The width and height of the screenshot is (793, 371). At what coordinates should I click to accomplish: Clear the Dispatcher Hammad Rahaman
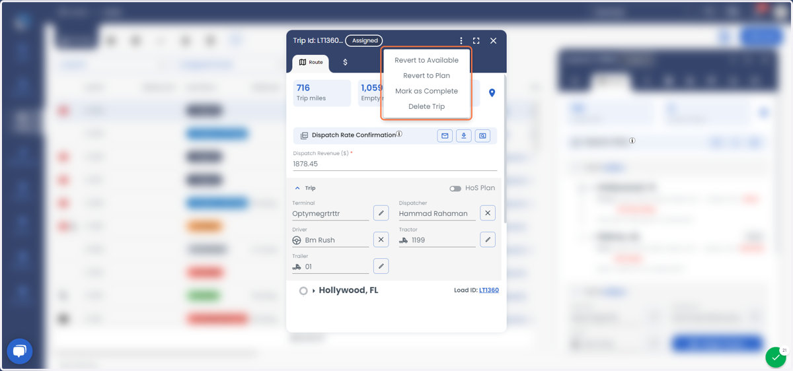(488, 213)
